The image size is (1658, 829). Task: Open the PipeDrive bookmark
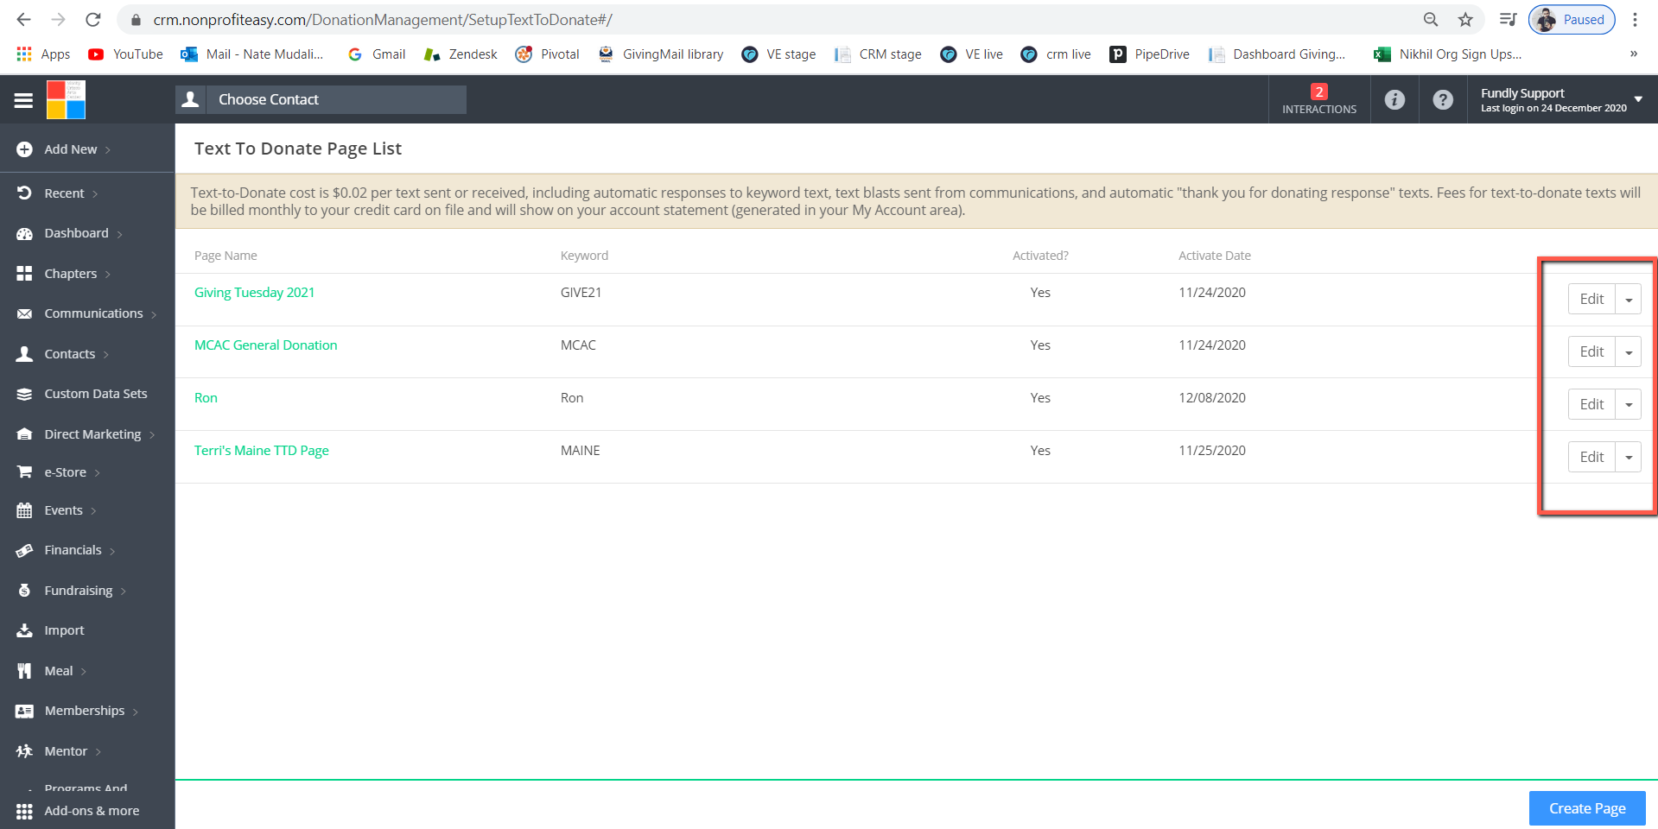pyautogui.click(x=1149, y=54)
